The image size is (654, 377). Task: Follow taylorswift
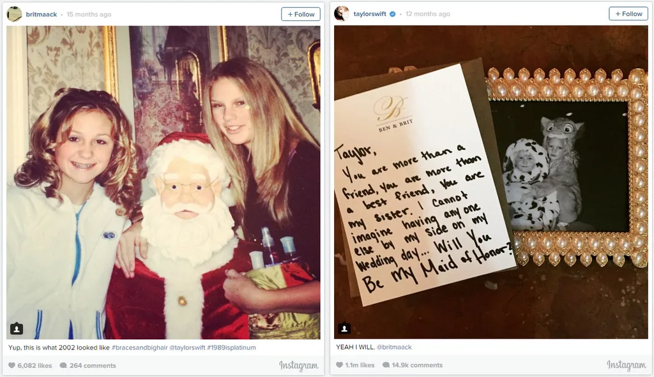[x=628, y=14]
